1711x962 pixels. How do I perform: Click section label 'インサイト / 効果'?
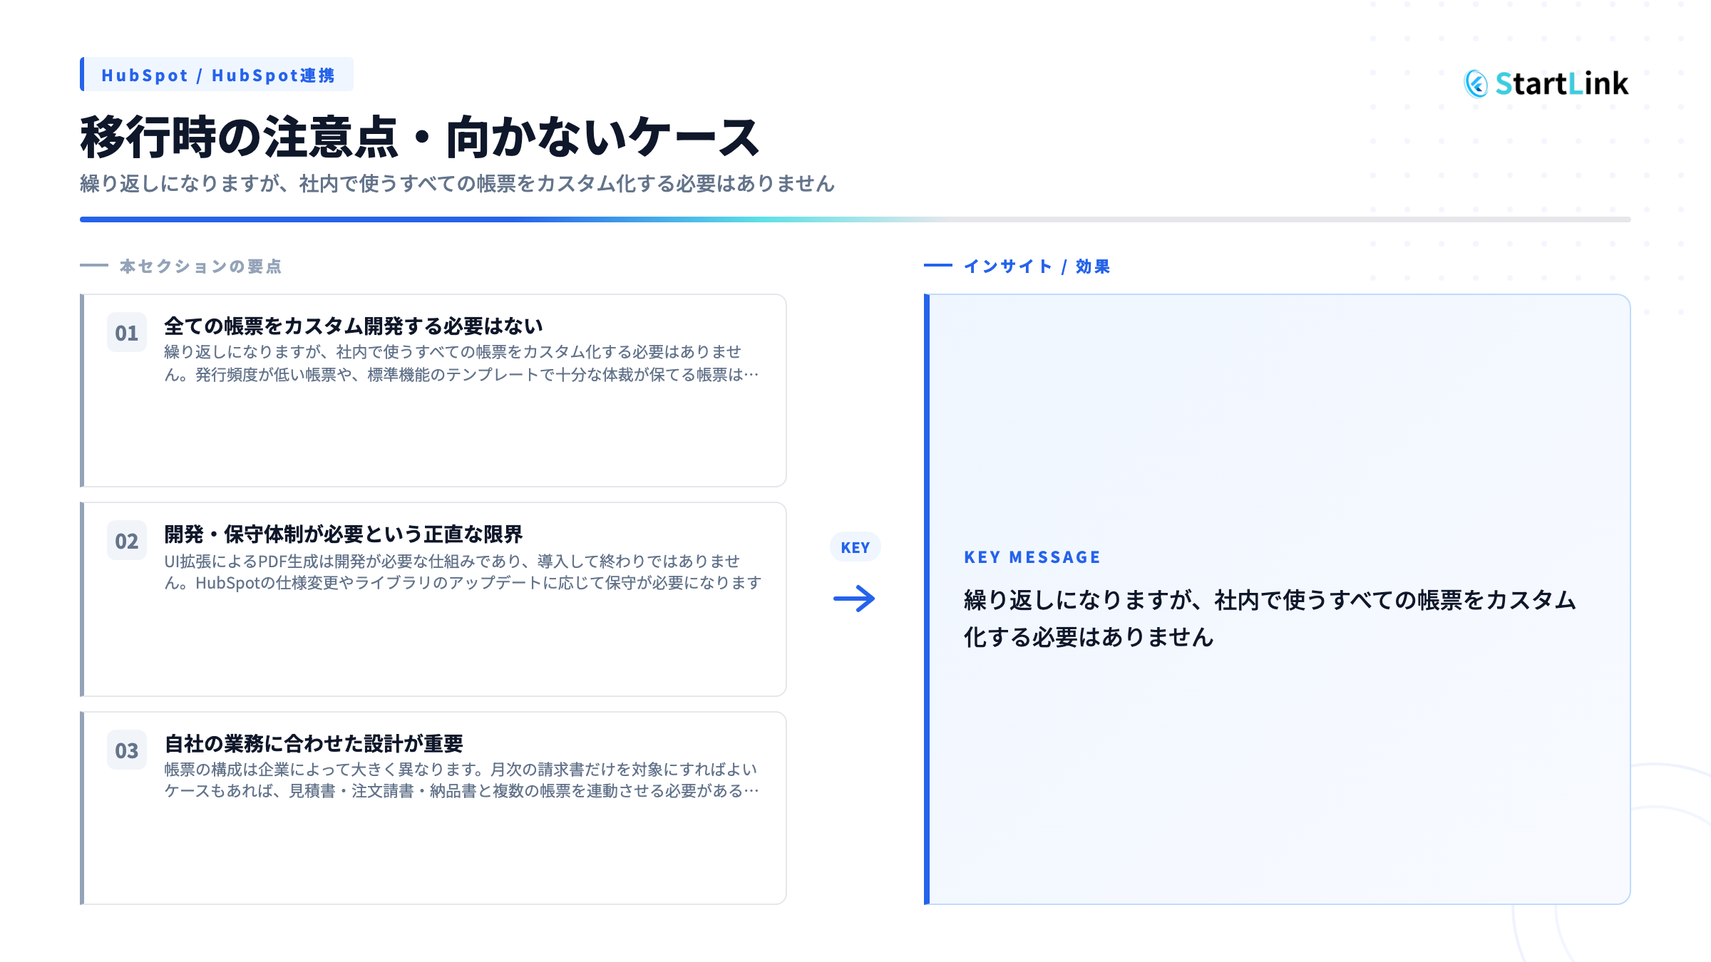tap(1037, 267)
